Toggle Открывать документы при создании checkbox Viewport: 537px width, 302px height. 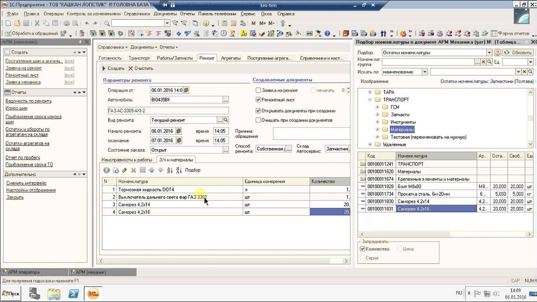pos(258,111)
